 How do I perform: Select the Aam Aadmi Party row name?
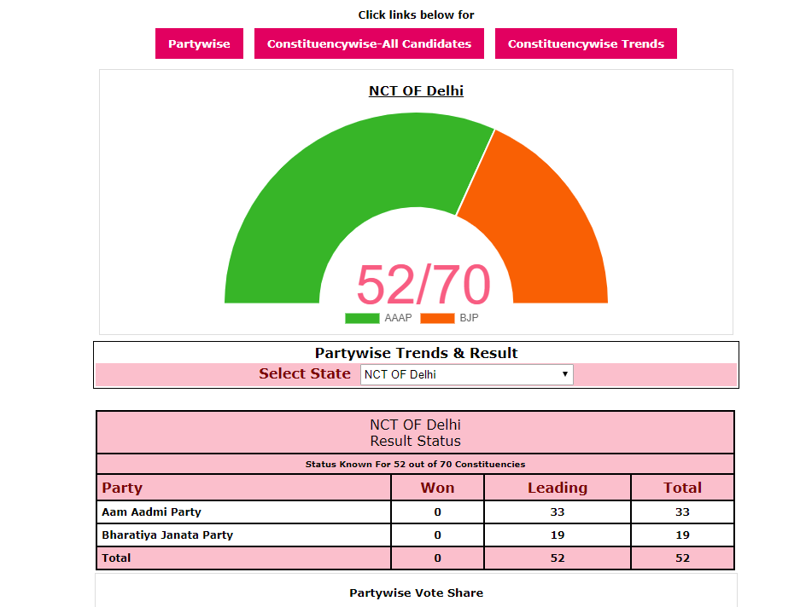point(151,512)
